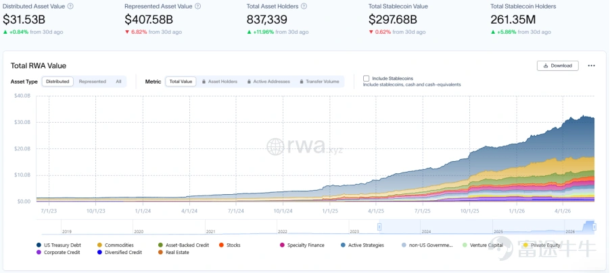Click the +11.96% change indicator
The width and height of the screenshot is (610, 273).
tap(261, 32)
